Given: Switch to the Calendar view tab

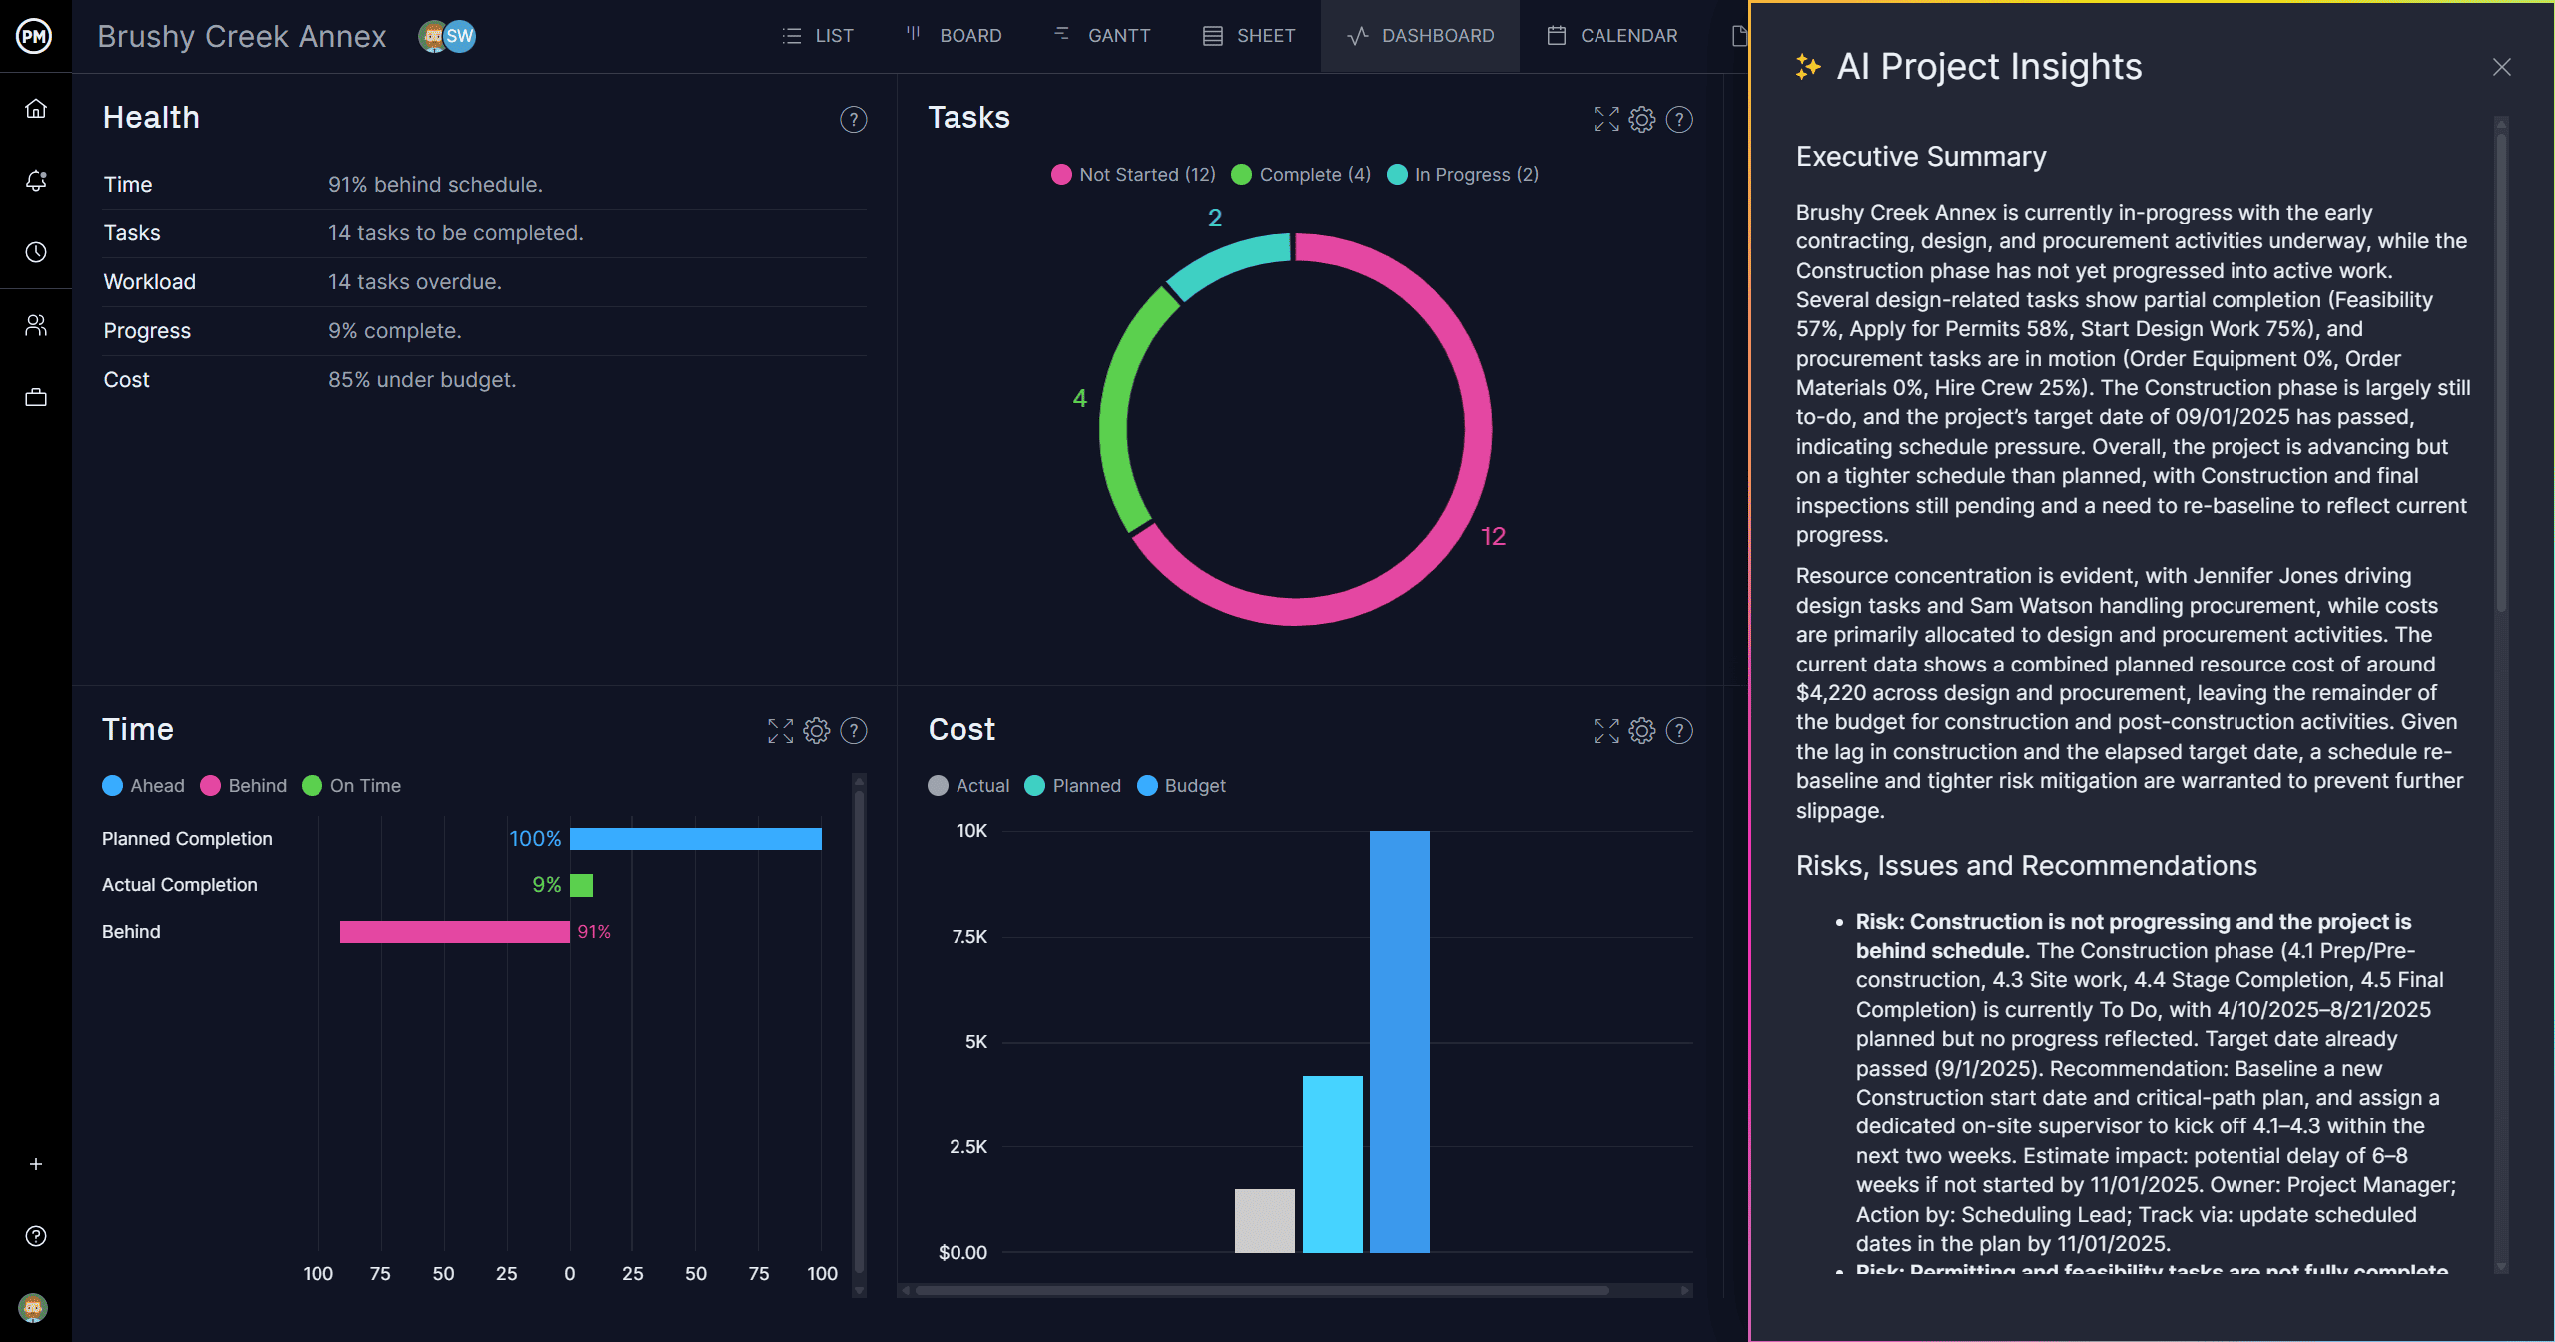Looking at the screenshot, I should tap(1612, 36).
